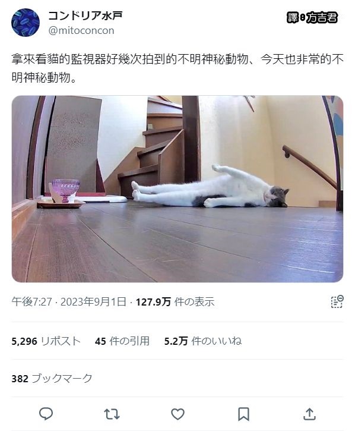Image resolution: width=355 pixels, height=431 pixels.
Task: Click the 382 ブックマーク count
Action: tap(52, 379)
